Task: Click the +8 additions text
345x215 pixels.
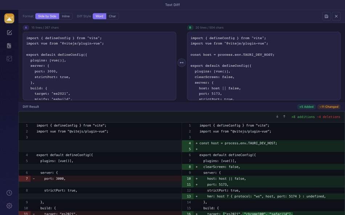Action: tap(303, 117)
